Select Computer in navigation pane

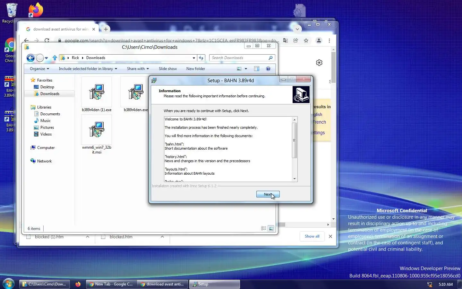click(x=46, y=148)
